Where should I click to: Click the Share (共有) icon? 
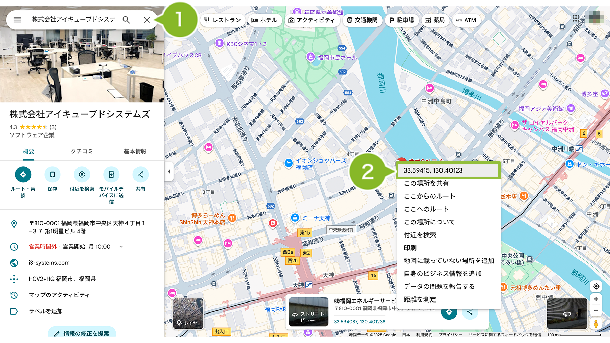140,175
